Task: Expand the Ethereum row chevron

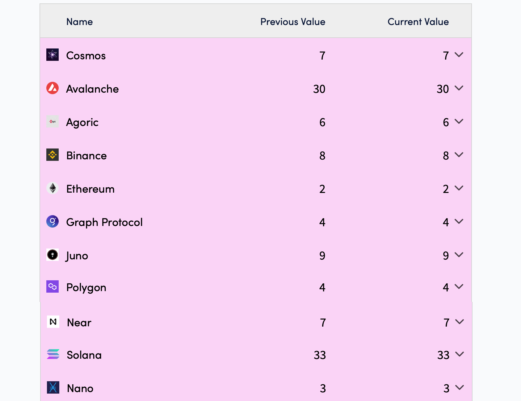Action: [459, 188]
